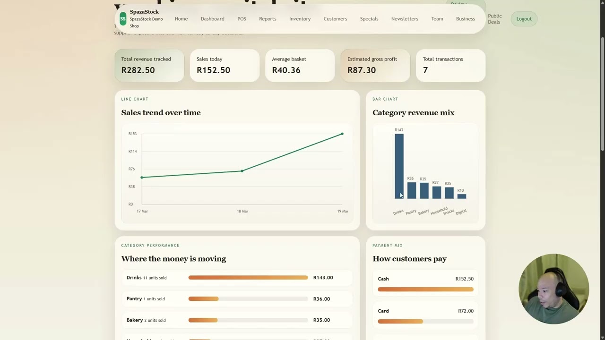Click the 'How customers pay' heading
Screen dimensions: 605x340
pos(409,259)
